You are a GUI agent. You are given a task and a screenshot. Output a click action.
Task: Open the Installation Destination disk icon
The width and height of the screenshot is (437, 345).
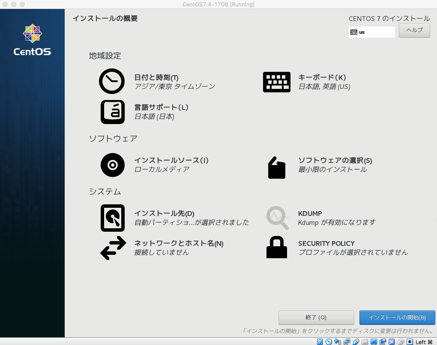tap(112, 218)
